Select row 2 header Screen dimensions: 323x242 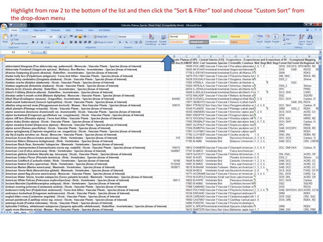(3, 63)
